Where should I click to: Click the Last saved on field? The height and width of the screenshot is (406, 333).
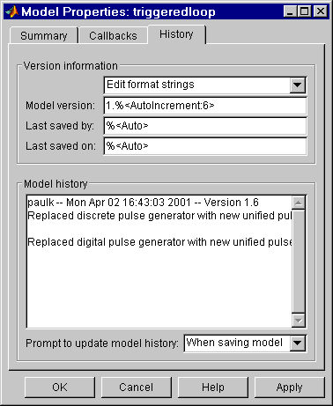(x=205, y=146)
